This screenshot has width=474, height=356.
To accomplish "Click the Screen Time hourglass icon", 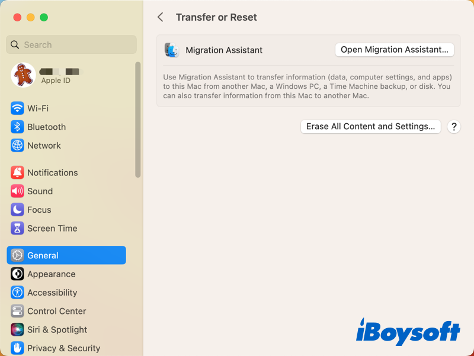I will point(17,228).
